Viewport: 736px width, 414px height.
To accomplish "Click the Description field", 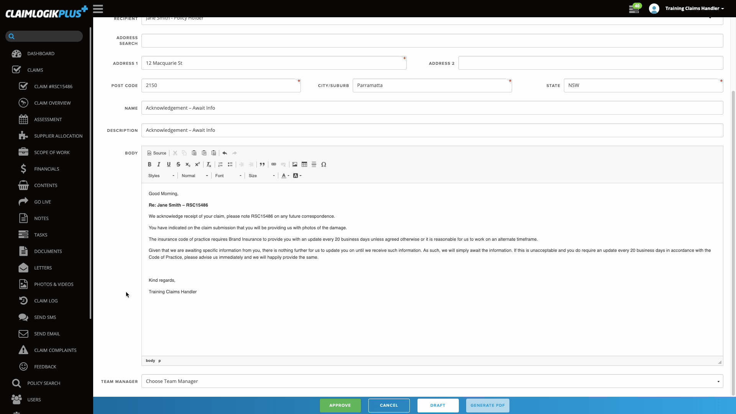I will point(432,130).
